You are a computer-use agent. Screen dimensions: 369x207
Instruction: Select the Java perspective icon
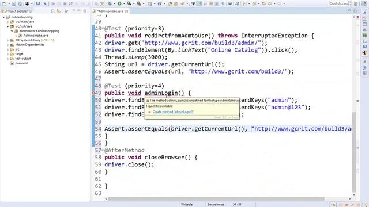pos(364,3)
